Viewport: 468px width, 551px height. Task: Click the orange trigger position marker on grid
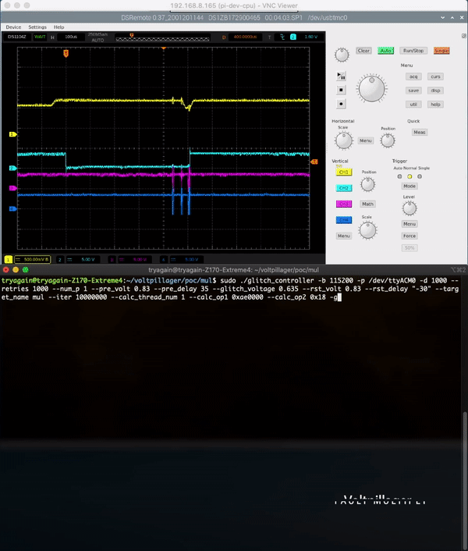[x=66, y=53]
